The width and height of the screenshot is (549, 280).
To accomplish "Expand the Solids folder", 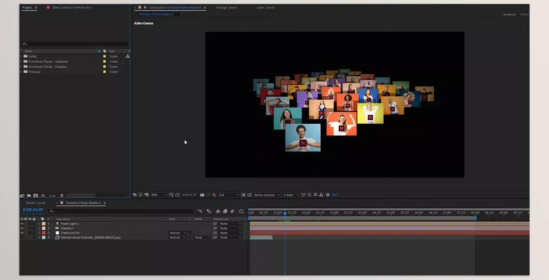I will [x=21, y=56].
